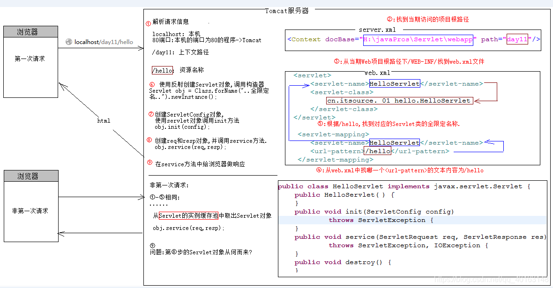The image size is (553, 288).
Task: Click the red 找到当期访问的项目根路径 caption
Action: click(x=428, y=19)
